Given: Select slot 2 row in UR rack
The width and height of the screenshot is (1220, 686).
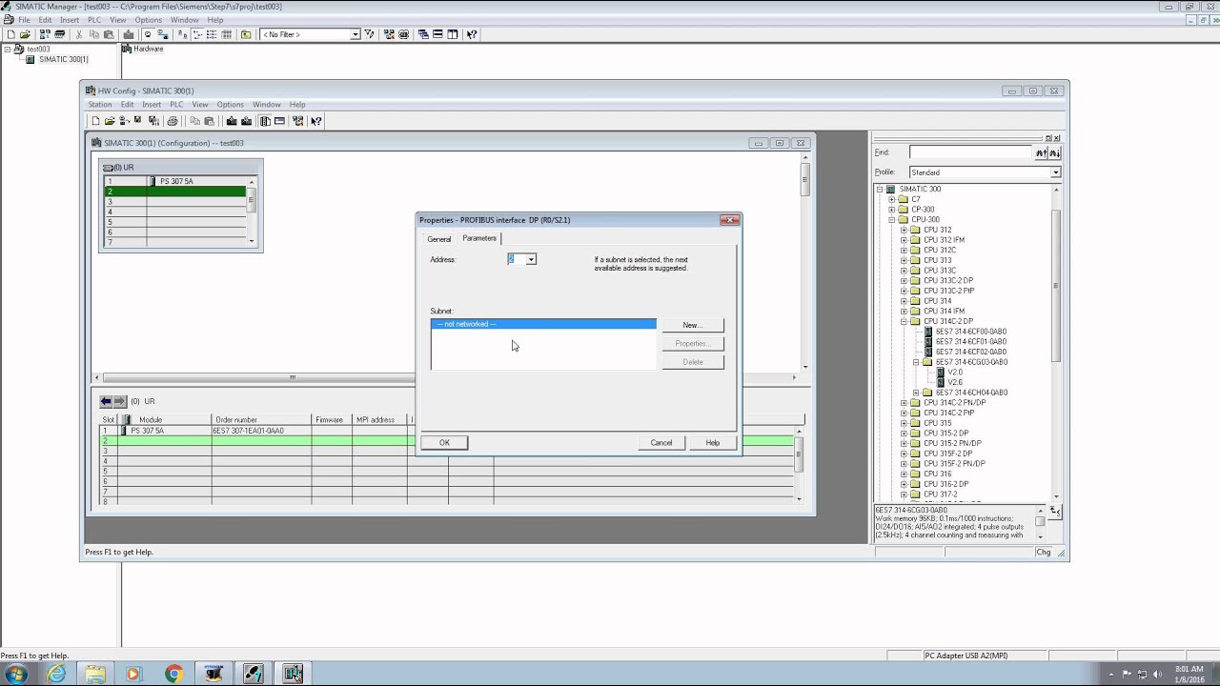Looking at the screenshot, I should (175, 192).
